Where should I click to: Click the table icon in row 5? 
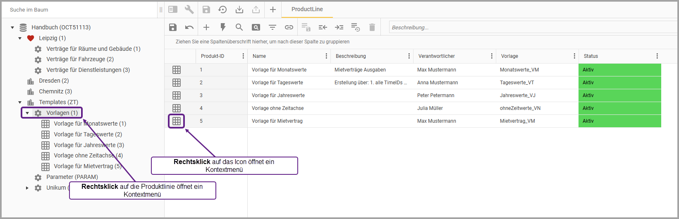point(177,121)
